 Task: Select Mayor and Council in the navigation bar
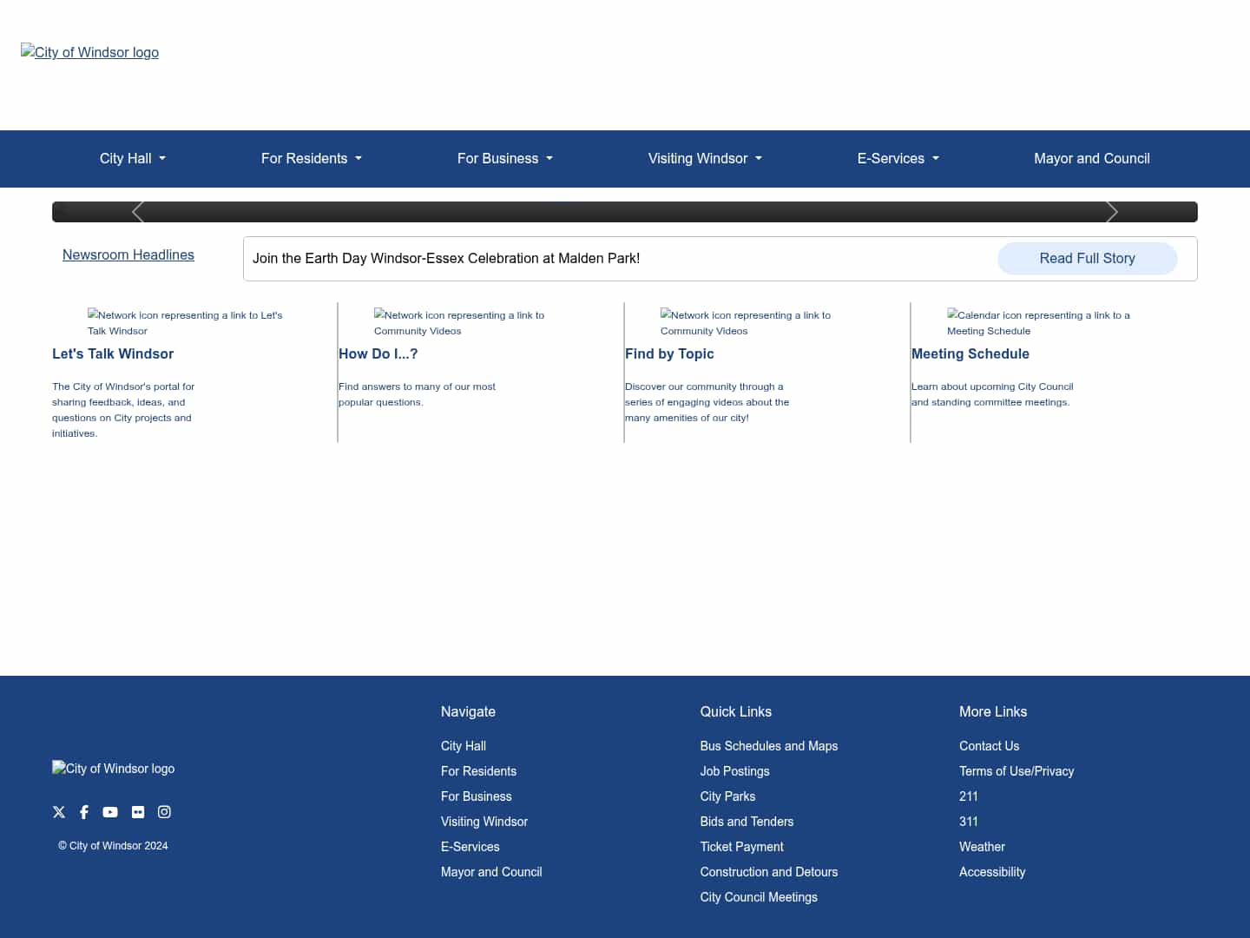[1092, 159]
